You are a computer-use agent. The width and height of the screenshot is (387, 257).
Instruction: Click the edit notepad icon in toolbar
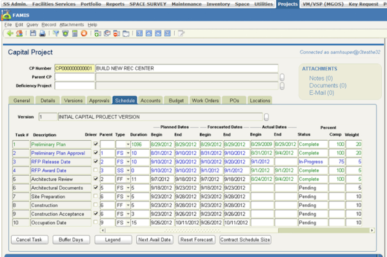pyautogui.click(x=181, y=34)
